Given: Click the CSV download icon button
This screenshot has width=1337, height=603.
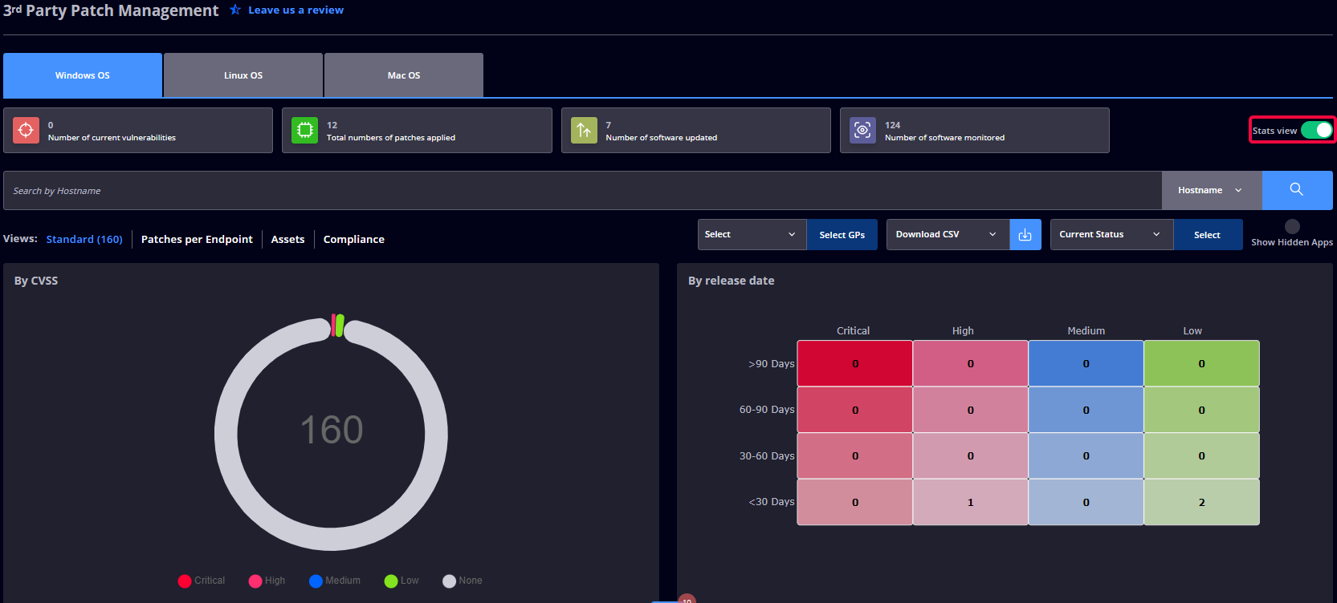Looking at the screenshot, I should [x=1025, y=234].
